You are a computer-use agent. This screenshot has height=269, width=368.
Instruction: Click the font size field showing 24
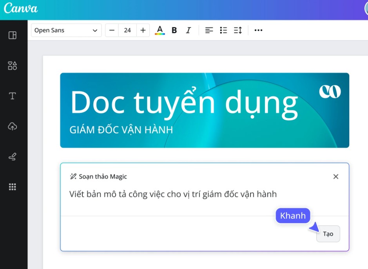point(127,30)
